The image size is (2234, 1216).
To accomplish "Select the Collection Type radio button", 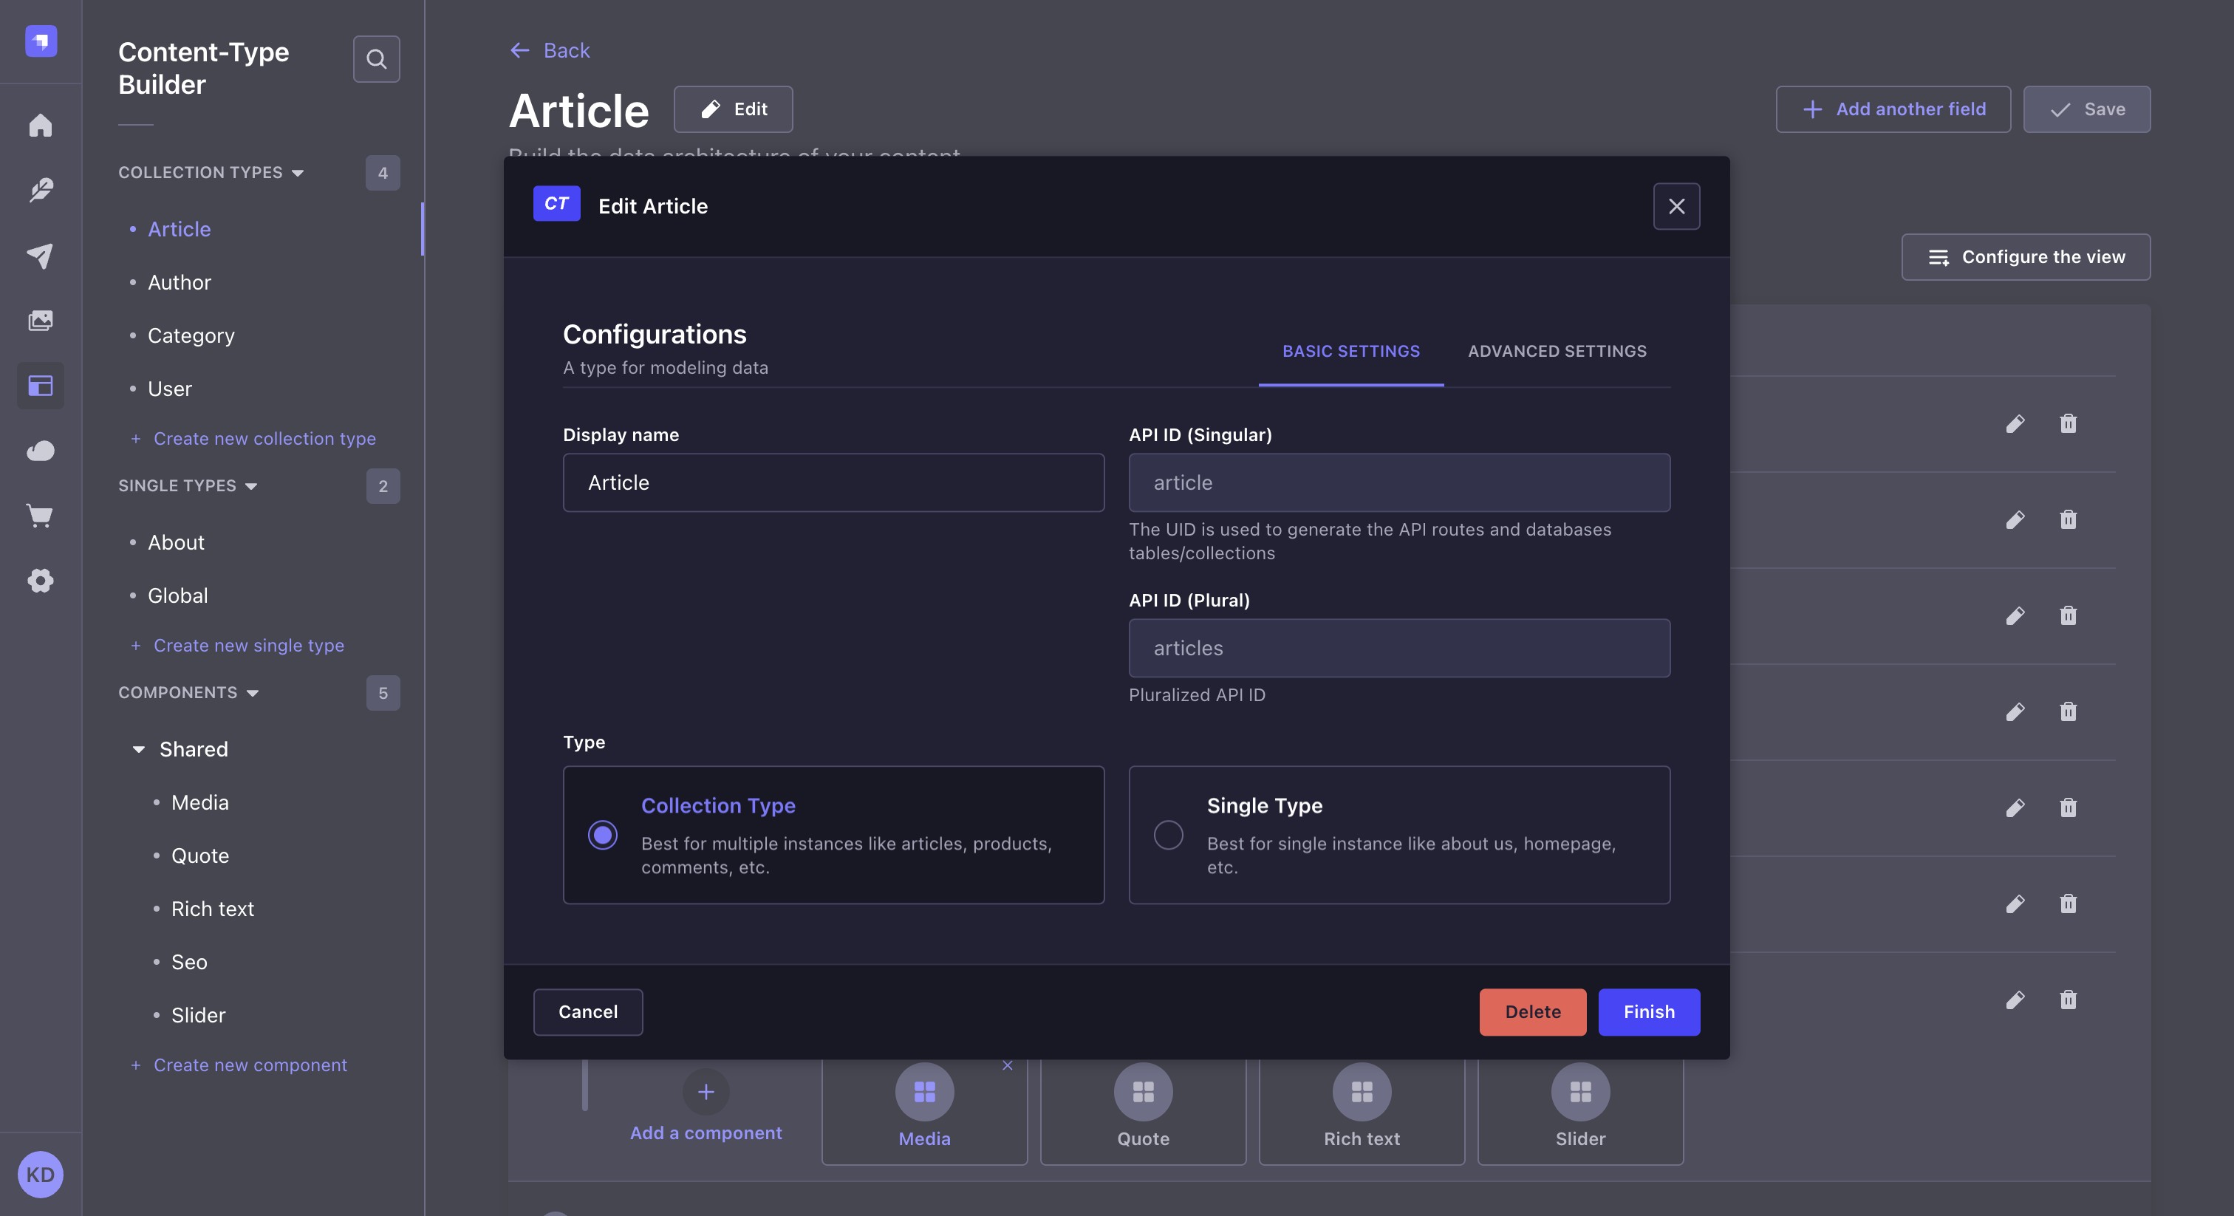I will 603,836.
